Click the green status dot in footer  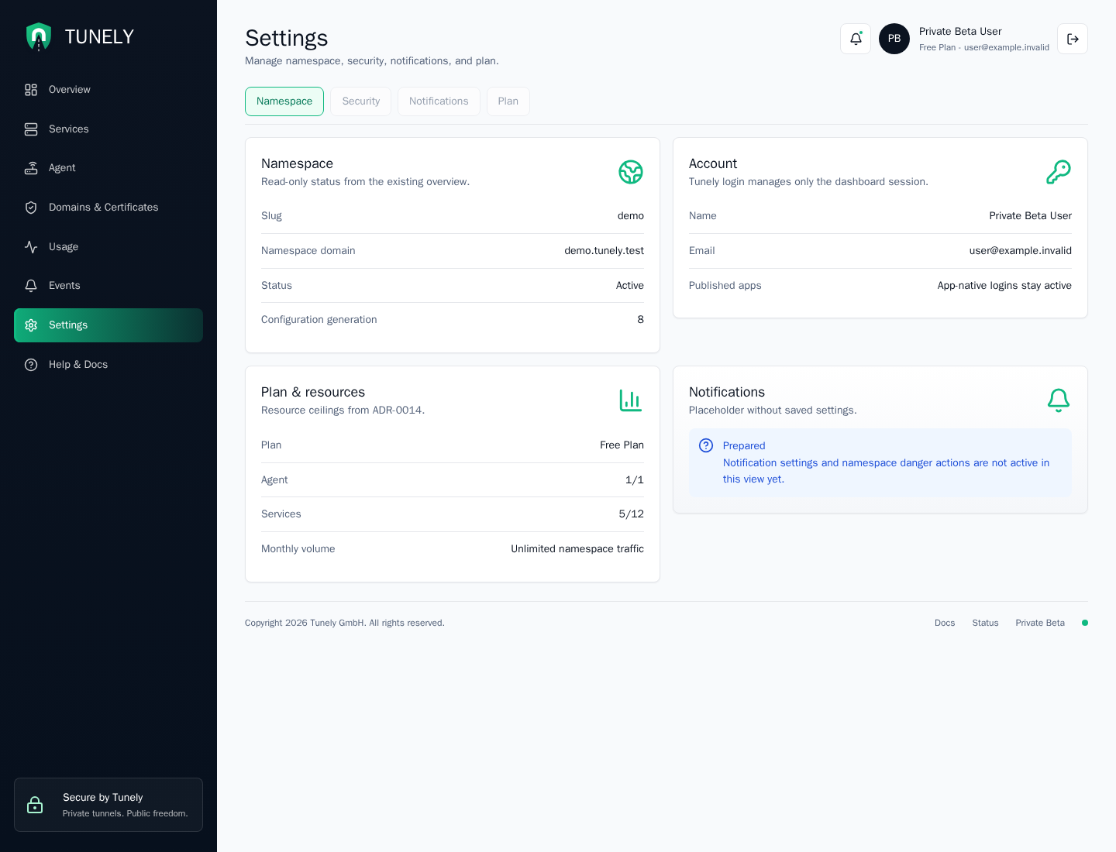coord(1085,623)
